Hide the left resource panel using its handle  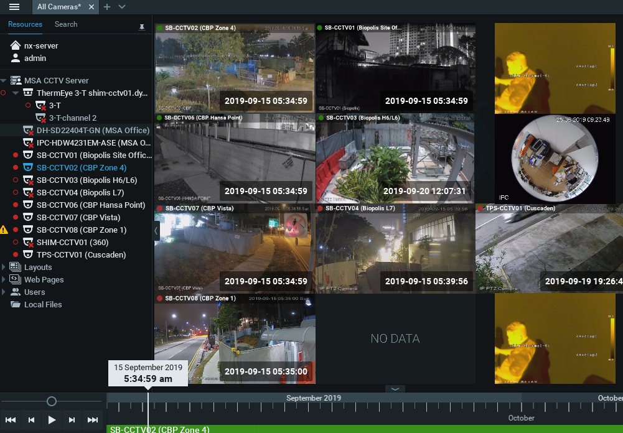(157, 230)
